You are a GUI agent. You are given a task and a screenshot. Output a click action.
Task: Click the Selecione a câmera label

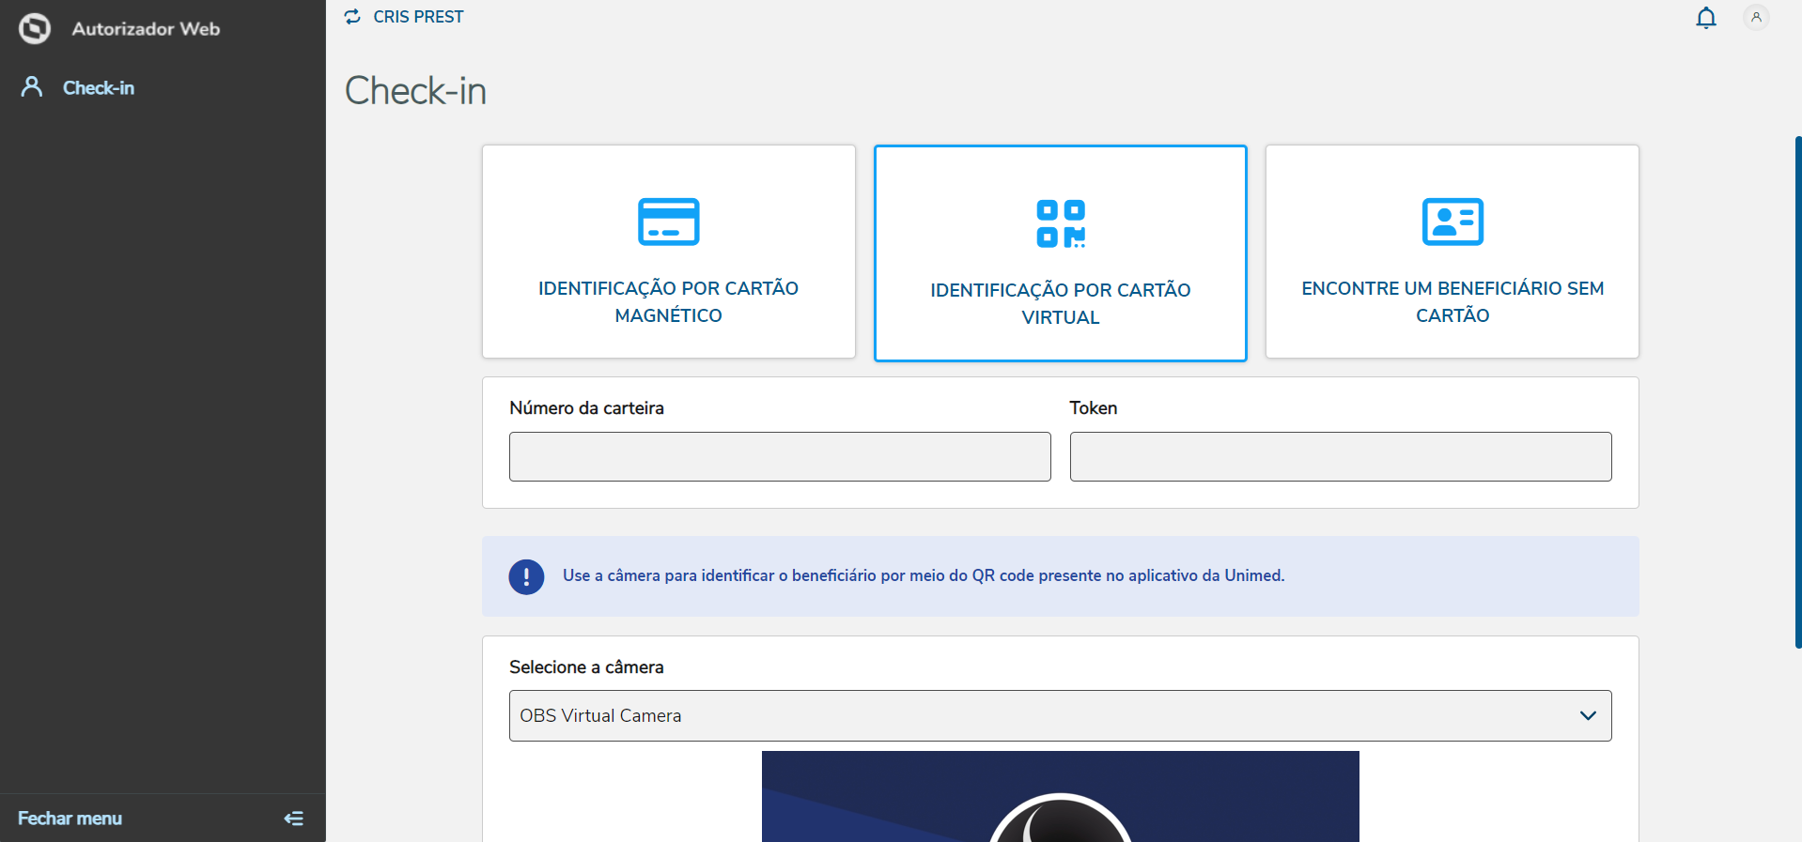586,666
